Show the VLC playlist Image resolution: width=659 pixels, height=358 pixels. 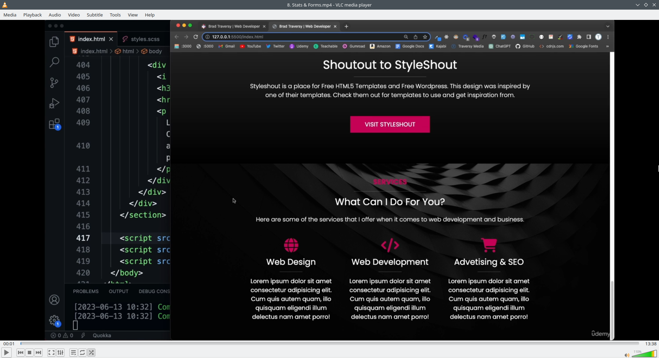click(x=73, y=353)
